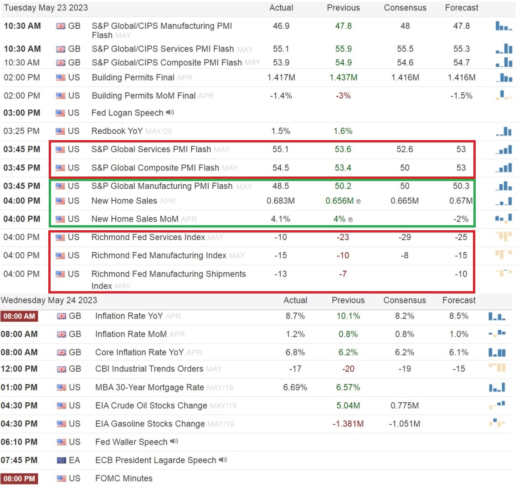Image resolution: width=519 pixels, height=485 pixels.
Task: Open chart icon for GB Services PMI Flash
Action: point(504,49)
